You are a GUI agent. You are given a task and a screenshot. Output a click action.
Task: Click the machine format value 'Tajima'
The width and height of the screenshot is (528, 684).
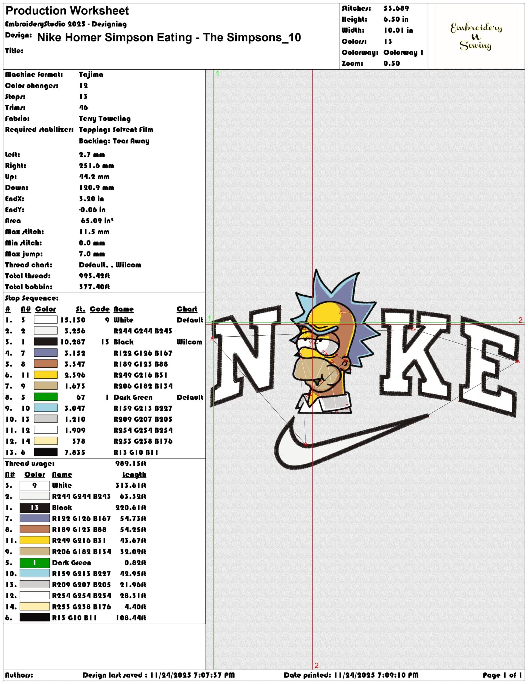pyautogui.click(x=91, y=75)
